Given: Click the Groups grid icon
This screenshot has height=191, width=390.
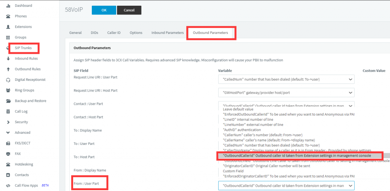Looking at the screenshot, I should pyautogui.click(x=8, y=37).
